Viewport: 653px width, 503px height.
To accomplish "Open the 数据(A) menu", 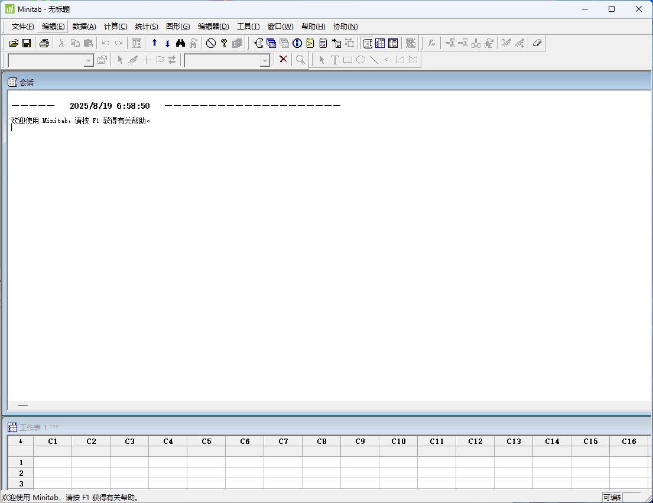I will (x=84, y=26).
